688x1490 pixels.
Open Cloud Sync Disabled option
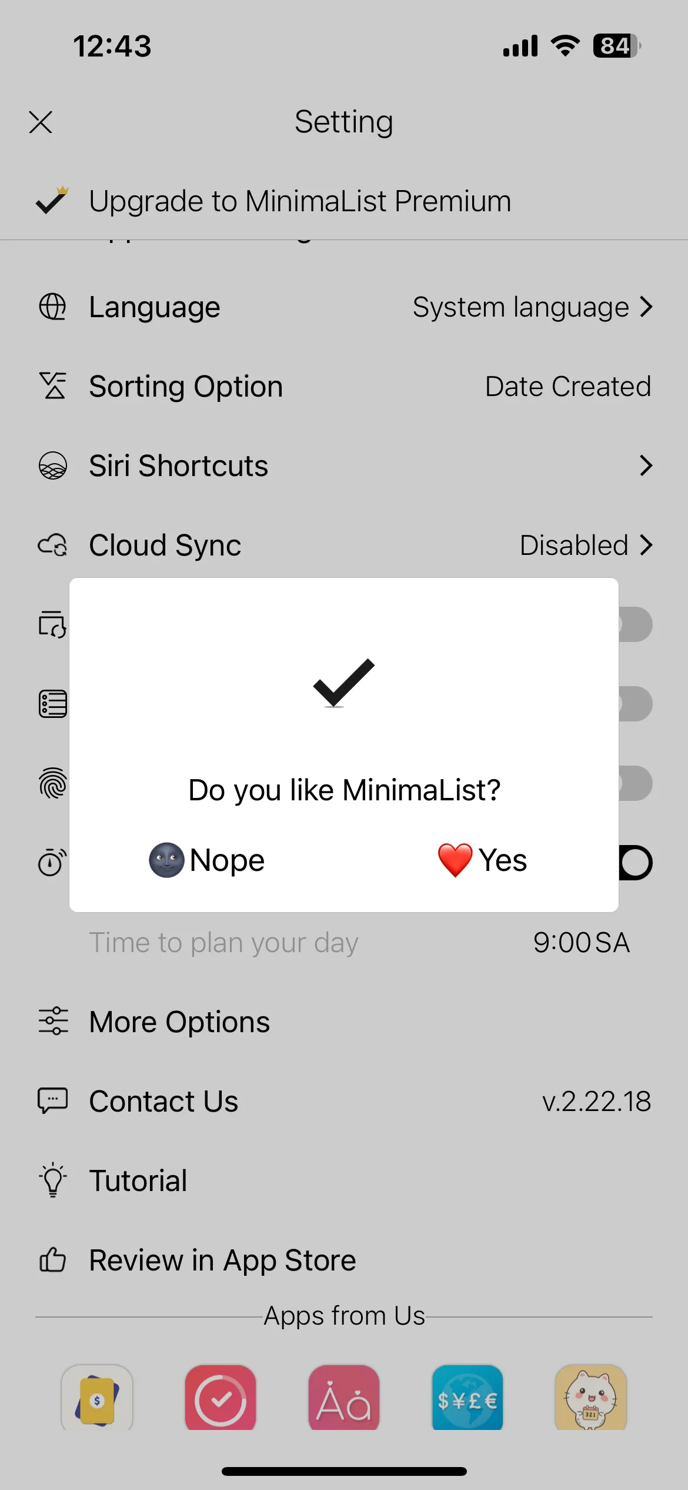[586, 545]
